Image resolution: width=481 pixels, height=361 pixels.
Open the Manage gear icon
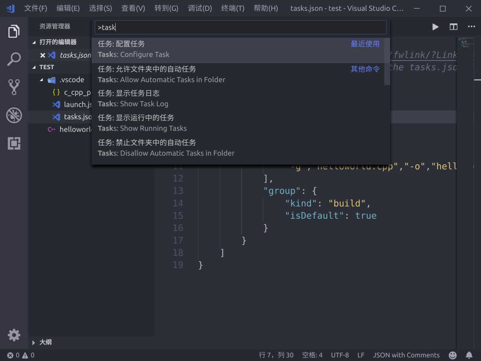tap(14, 335)
